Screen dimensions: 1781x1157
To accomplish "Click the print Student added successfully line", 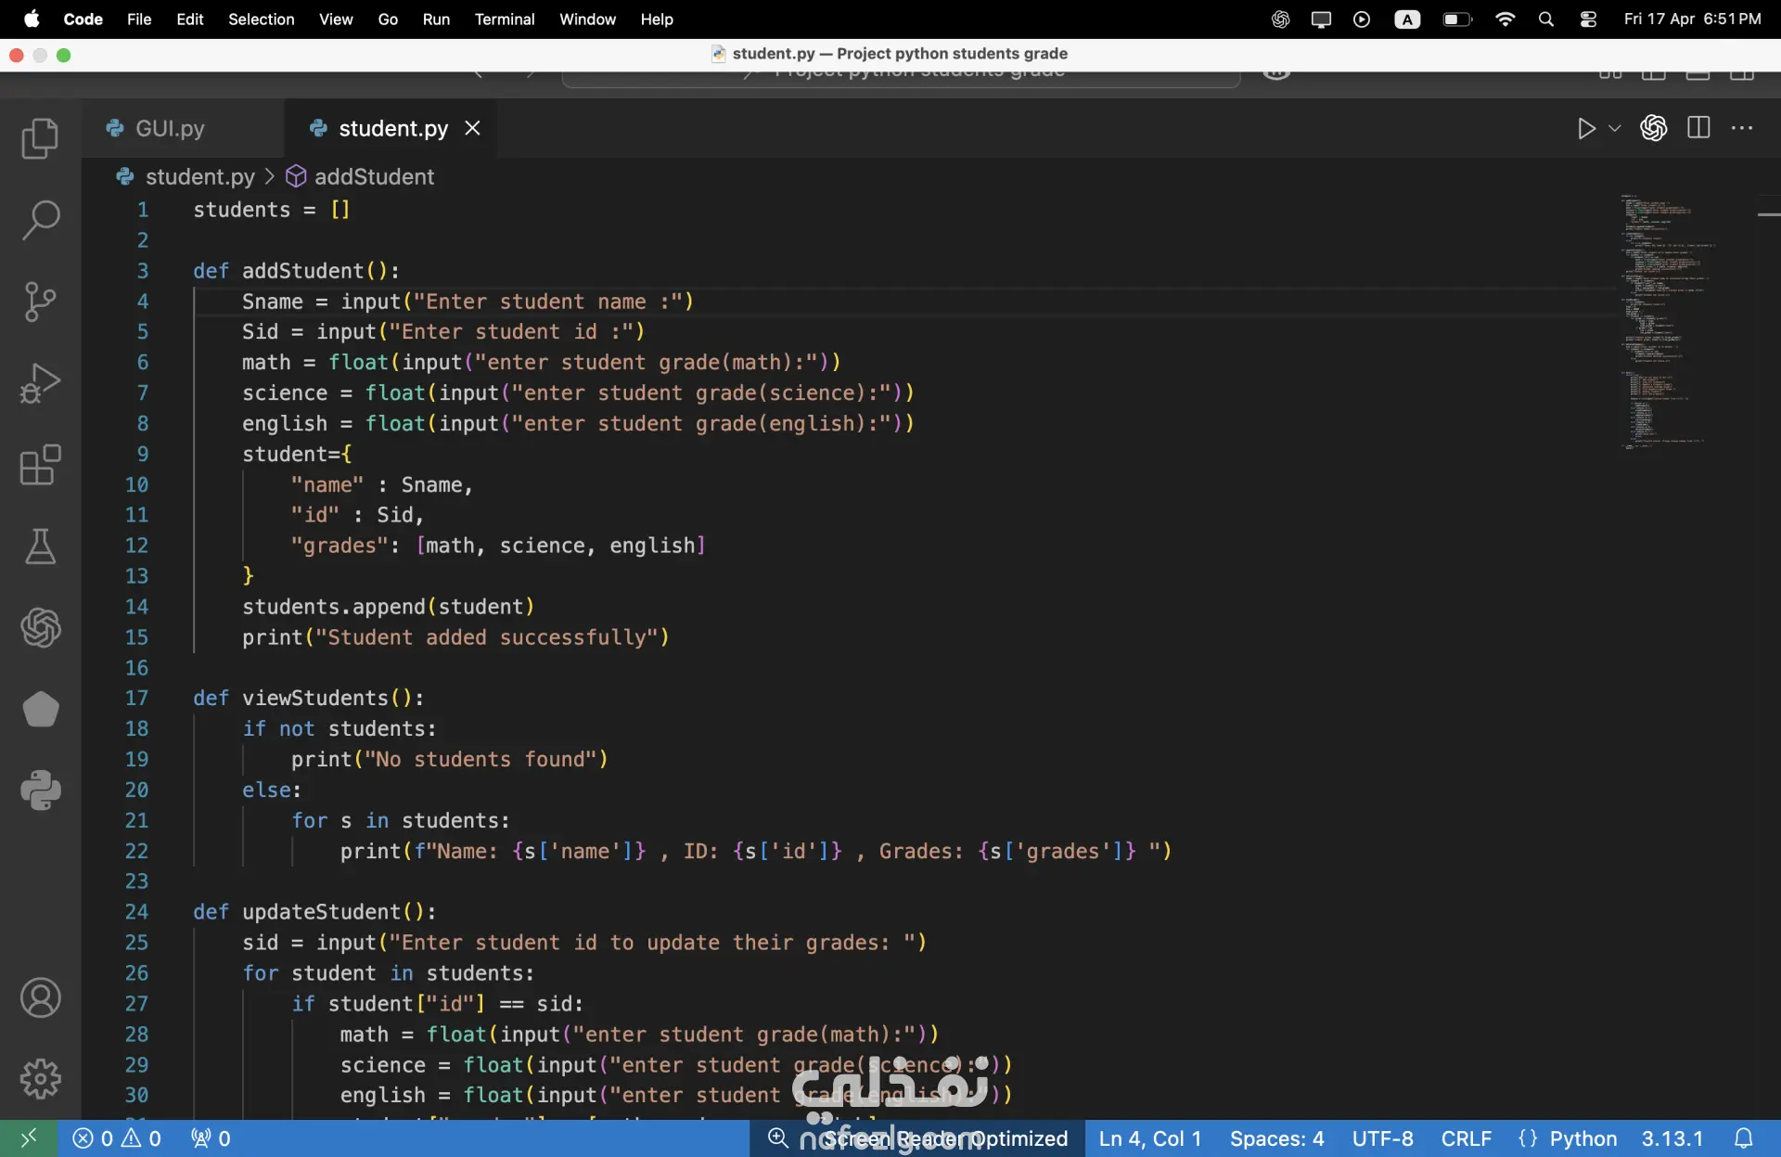I will [455, 637].
